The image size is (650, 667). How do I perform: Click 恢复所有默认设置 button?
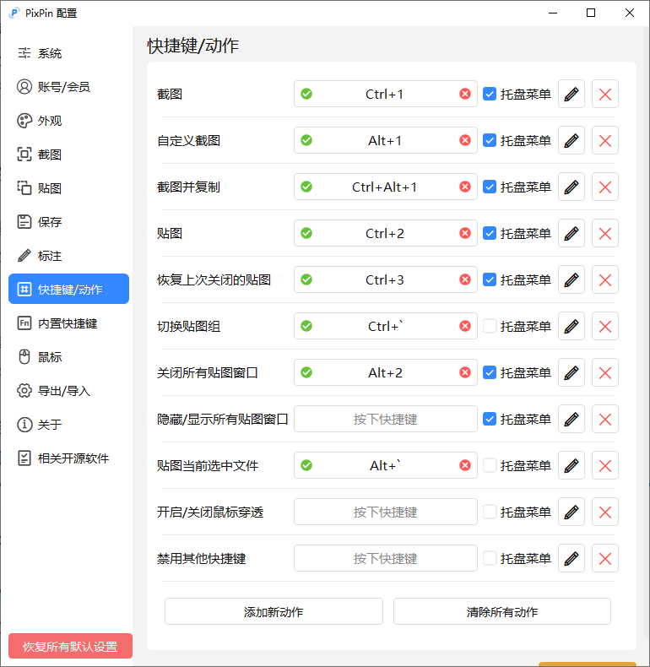click(70, 646)
